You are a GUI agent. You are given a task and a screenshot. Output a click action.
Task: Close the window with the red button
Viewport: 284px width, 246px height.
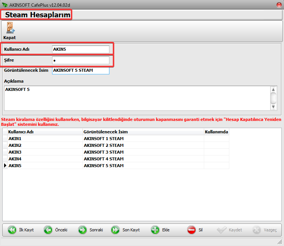pyautogui.click(x=279, y=5)
